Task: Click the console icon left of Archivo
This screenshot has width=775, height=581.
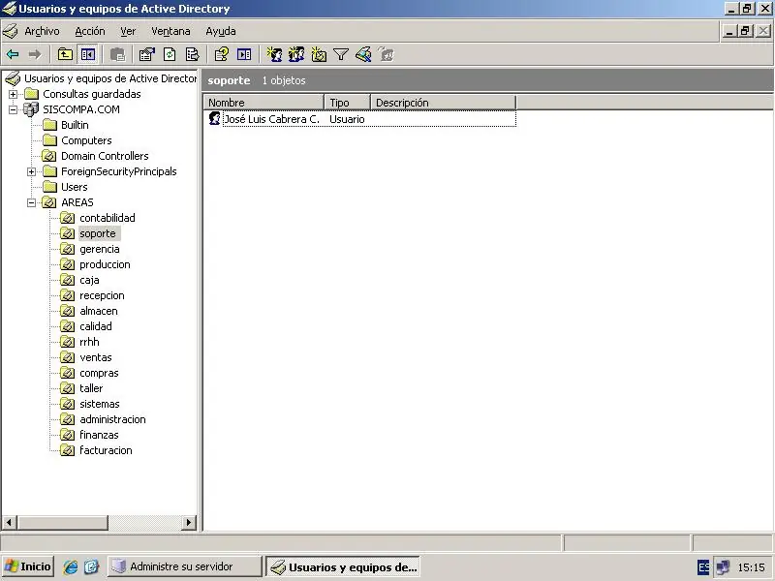Action: [11, 31]
